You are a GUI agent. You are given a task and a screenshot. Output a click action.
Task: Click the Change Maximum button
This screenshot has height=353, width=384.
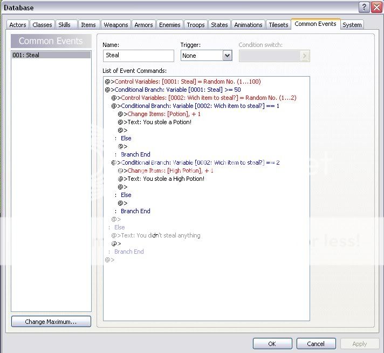click(51, 322)
